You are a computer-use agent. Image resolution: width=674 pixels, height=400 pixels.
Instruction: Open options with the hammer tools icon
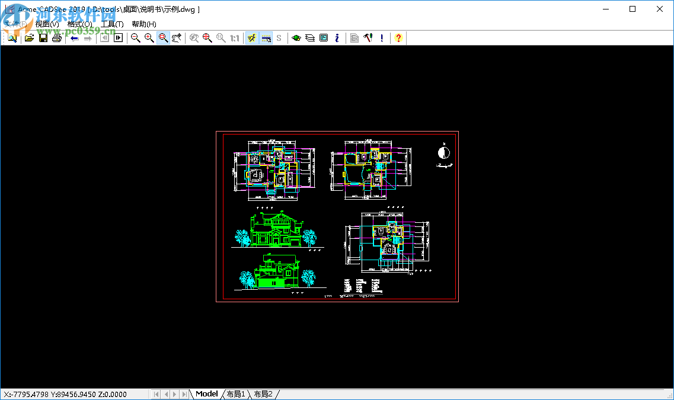(x=368, y=39)
